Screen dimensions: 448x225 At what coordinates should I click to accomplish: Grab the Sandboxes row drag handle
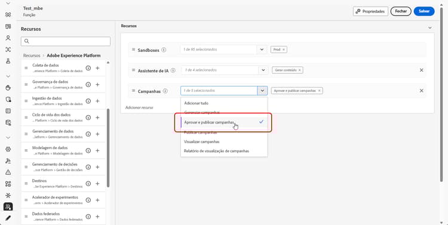click(133, 50)
